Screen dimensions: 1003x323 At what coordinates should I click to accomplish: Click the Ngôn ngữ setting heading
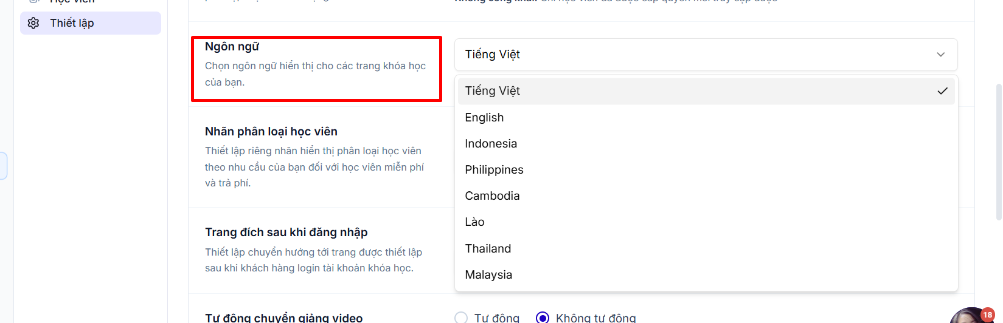[x=232, y=47]
